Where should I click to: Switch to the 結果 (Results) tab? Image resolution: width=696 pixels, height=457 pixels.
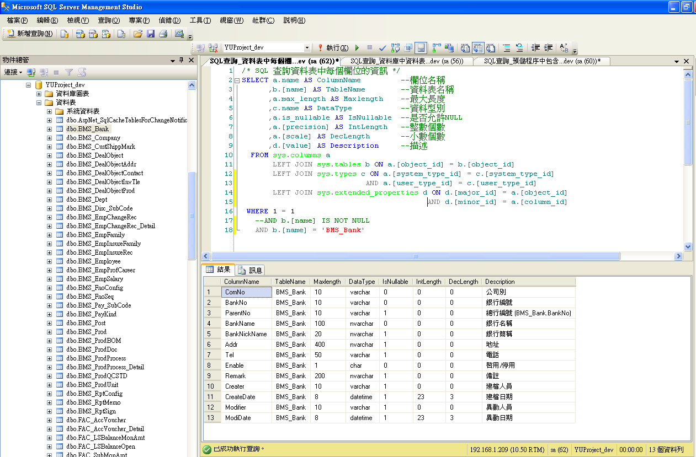218,270
